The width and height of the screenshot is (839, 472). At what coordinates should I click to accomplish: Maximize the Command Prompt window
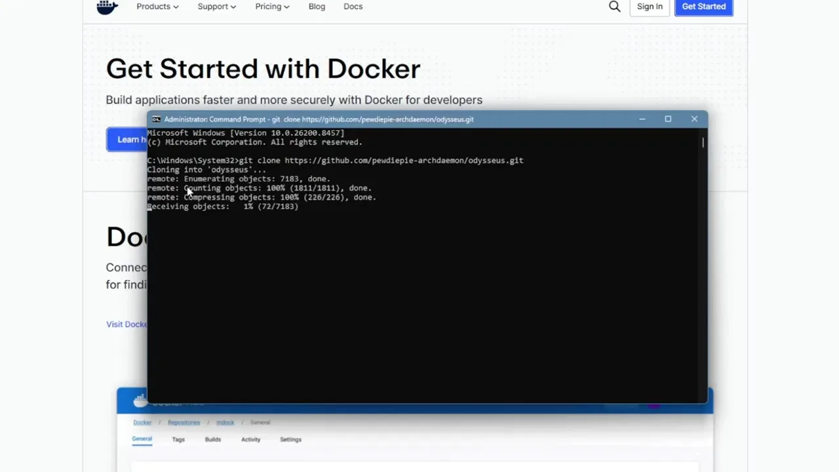point(668,119)
